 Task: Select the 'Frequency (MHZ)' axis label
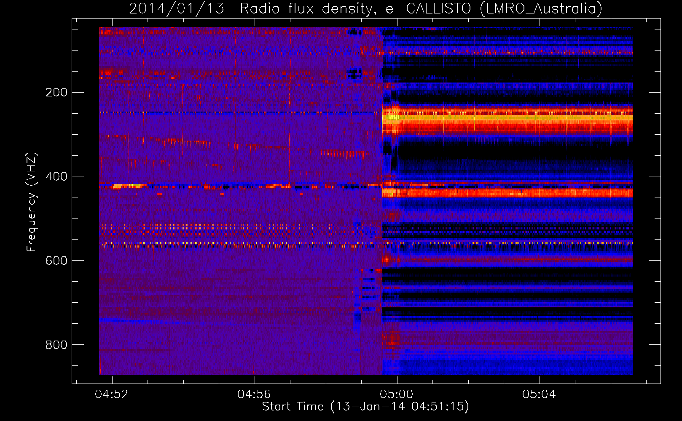tap(32, 202)
